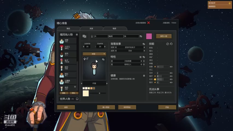Click the 返回 back button

[x=66, y=107]
